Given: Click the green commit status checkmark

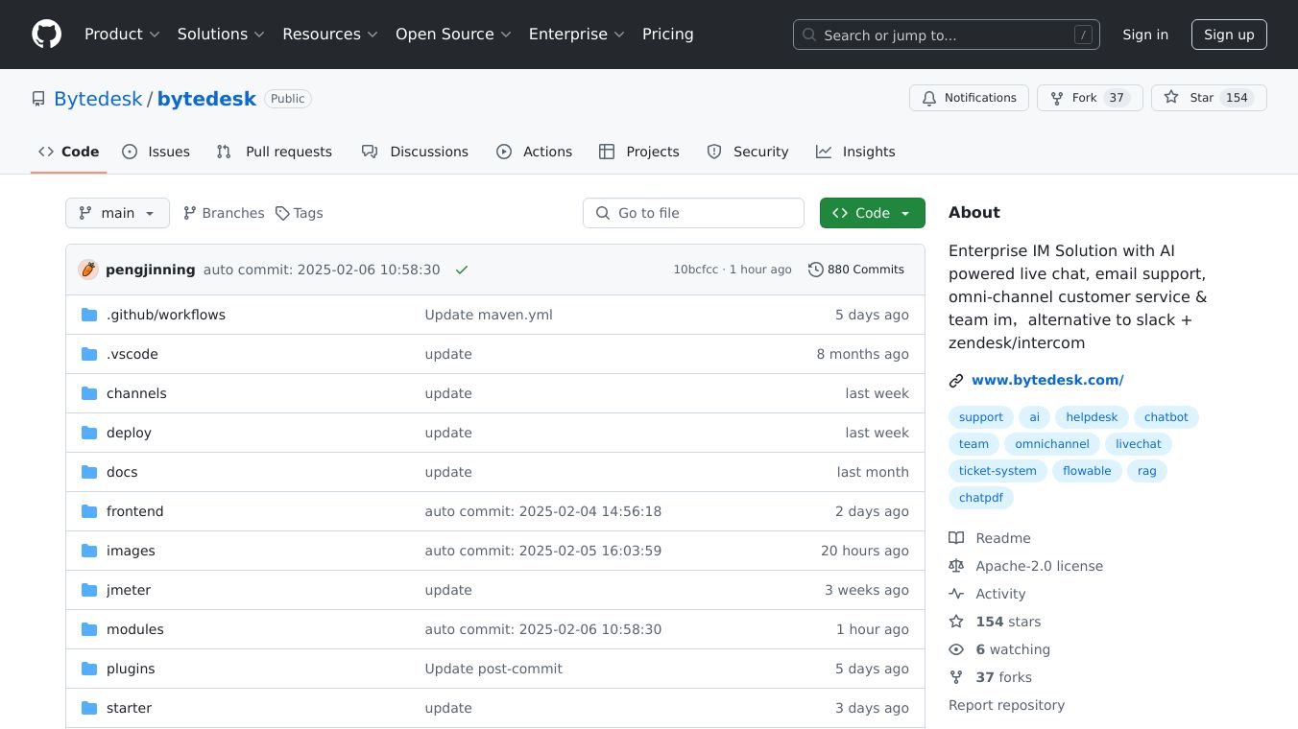Looking at the screenshot, I should [x=462, y=270].
